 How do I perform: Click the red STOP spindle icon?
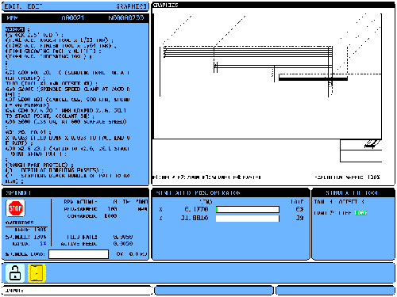[x=15, y=208]
